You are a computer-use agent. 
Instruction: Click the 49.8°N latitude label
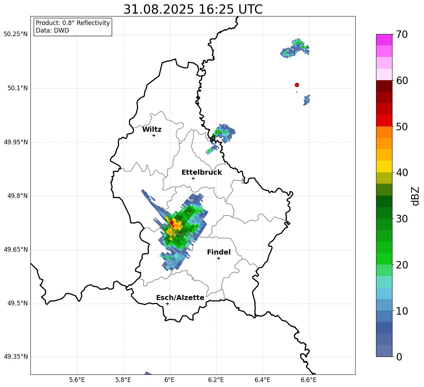[x=17, y=196]
